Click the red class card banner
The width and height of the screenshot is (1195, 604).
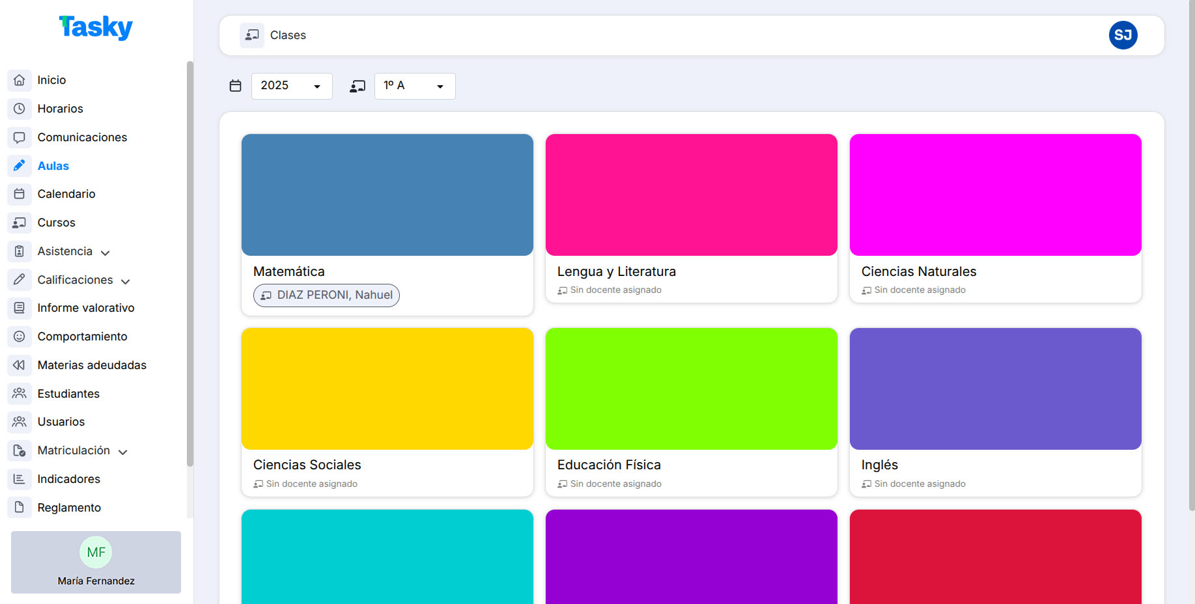[996, 557]
